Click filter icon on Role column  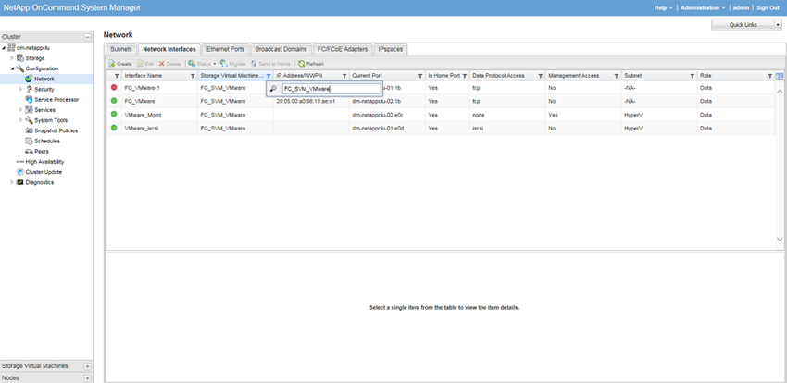770,76
